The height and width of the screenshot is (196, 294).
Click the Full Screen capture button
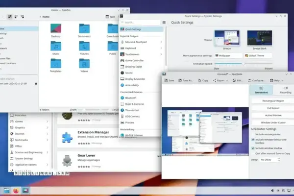pyautogui.click(x=273, y=108)
